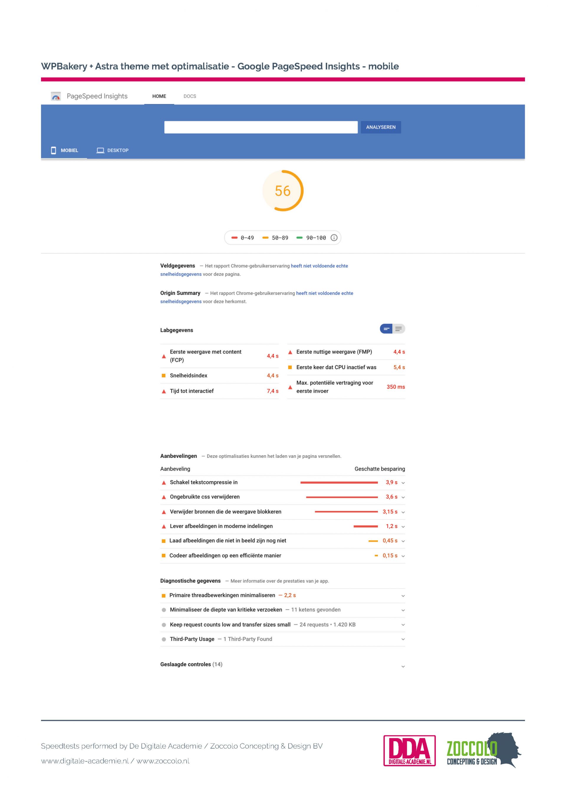The image size is (566, 794).
Task: Click the info icon beside score legend
Action: [x=334, y=238]
